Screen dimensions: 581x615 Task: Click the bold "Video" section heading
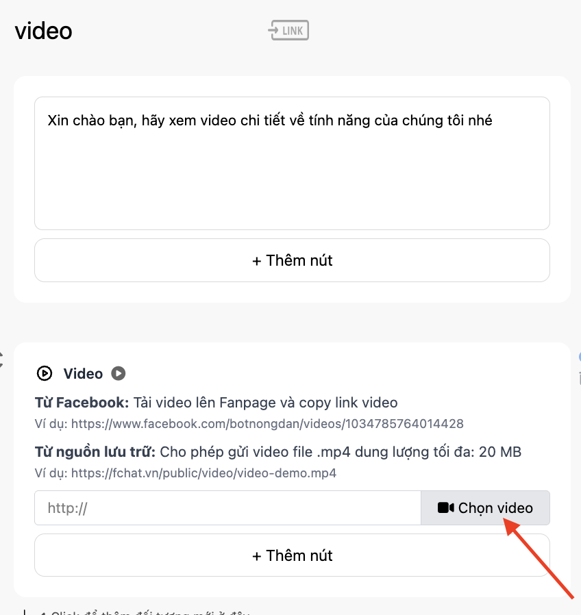pyautogui.click(x=83, y=374)
